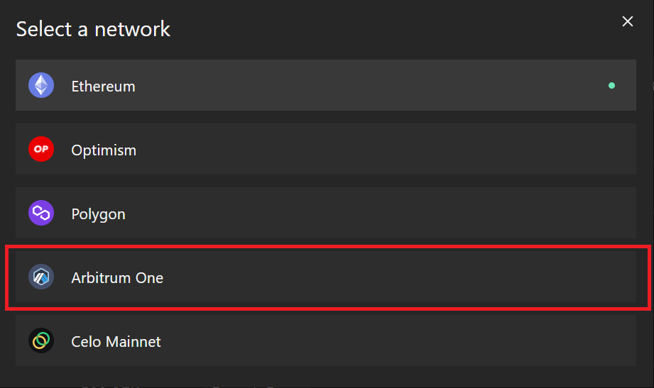654x388 pixels.
Task: Select the Ethereum network label
Action: [x=103, y=87]
